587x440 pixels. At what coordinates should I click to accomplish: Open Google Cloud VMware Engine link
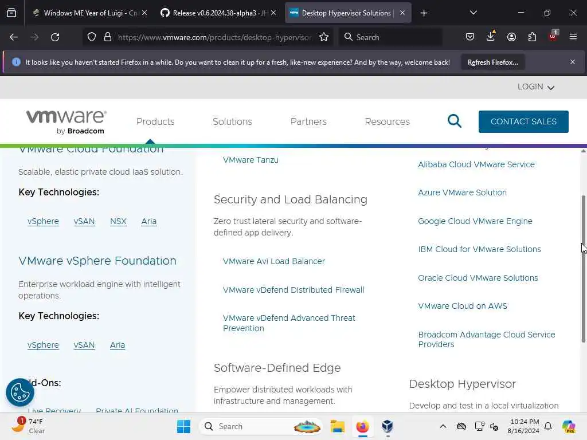[475, 221]
